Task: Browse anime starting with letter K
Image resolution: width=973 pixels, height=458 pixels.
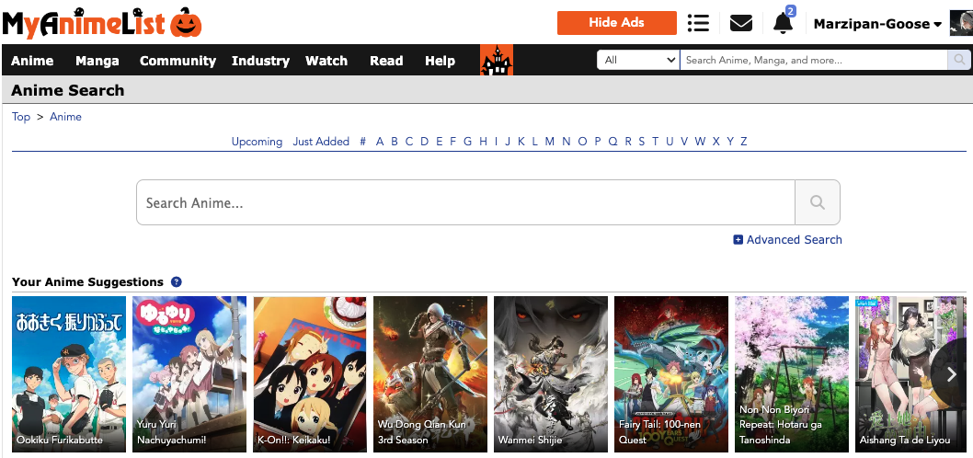Action: click(x=521, y=142)
